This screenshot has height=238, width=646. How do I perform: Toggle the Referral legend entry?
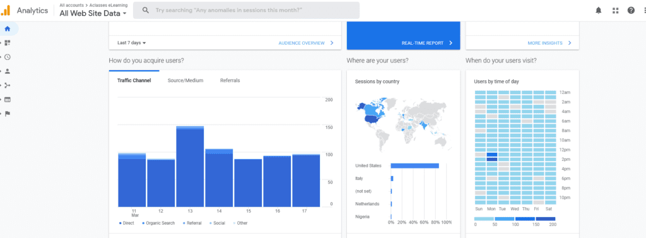[192, 223]
